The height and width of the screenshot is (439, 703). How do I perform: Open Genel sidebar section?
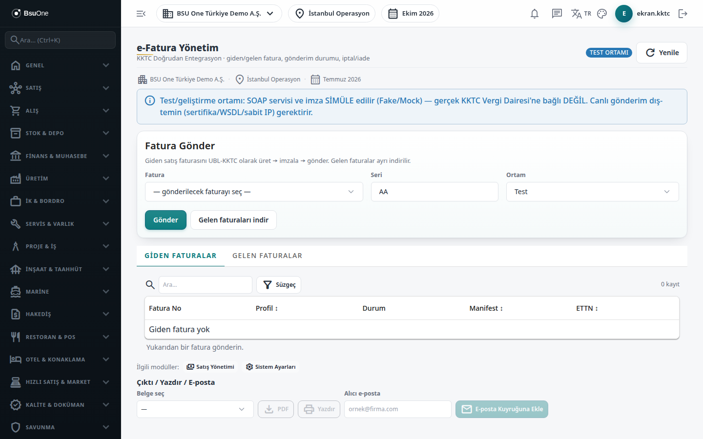(61, 65)
